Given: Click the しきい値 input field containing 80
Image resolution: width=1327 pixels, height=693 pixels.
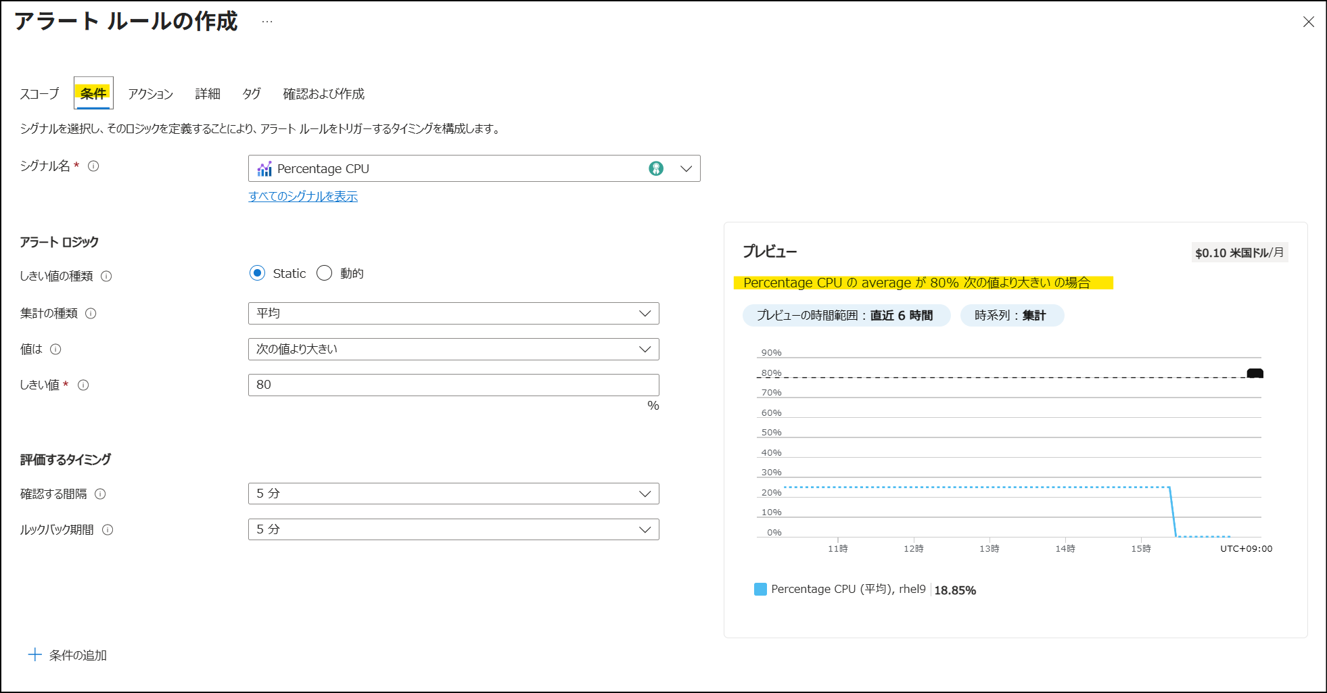Looking at the screenshot, I should tap(453, 385).
